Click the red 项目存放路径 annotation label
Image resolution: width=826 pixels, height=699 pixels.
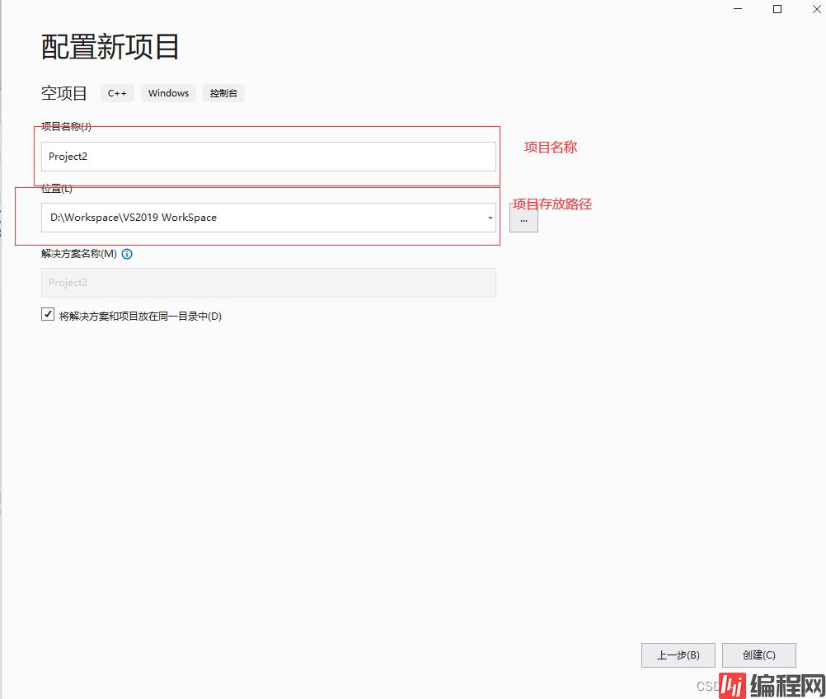point(552,204)
